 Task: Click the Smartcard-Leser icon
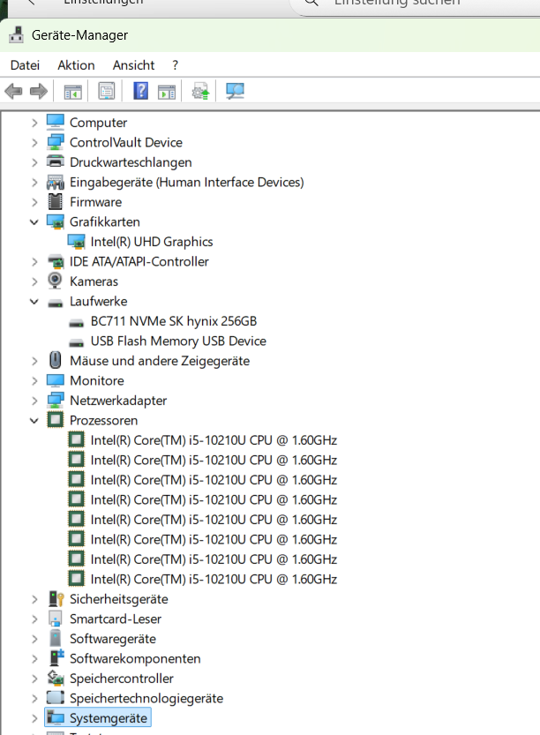56,619
